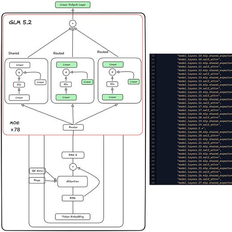Image resolution: width=232 pixels, height=232 pixels.
Task: Click code line model.layers.18.mlp.shared_experts
Action: [x=205, y=114]
